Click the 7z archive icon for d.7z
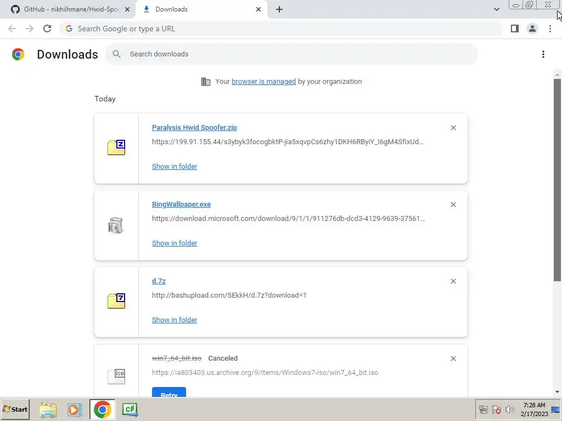Viewport: 562px width, 421px height. [x=116, y=301]
